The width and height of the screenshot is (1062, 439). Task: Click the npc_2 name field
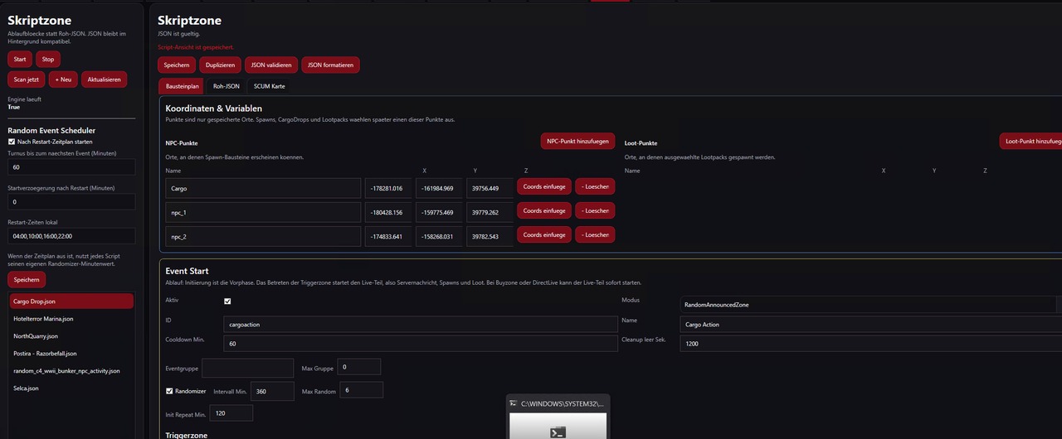click(x=263, y=236)
